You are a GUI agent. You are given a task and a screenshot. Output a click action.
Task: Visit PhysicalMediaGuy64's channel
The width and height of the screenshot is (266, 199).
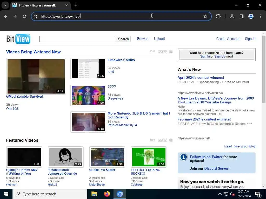122,125
